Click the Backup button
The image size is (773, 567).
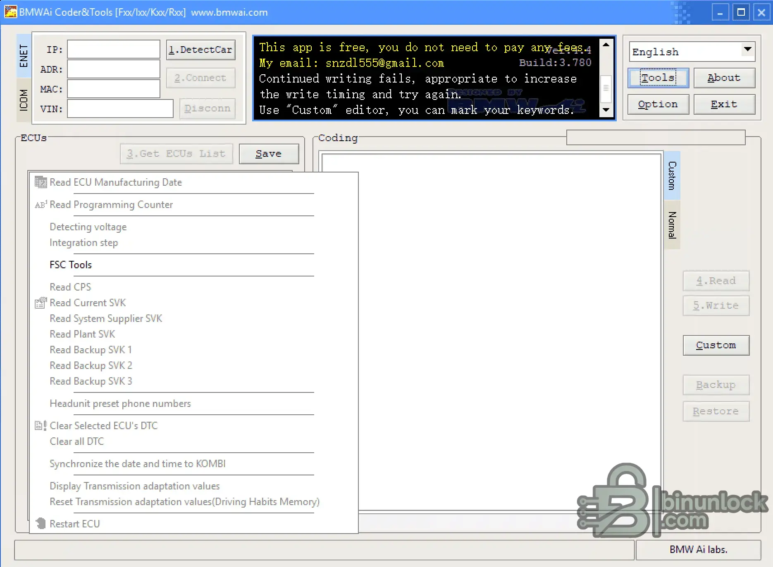click(716, 385)
